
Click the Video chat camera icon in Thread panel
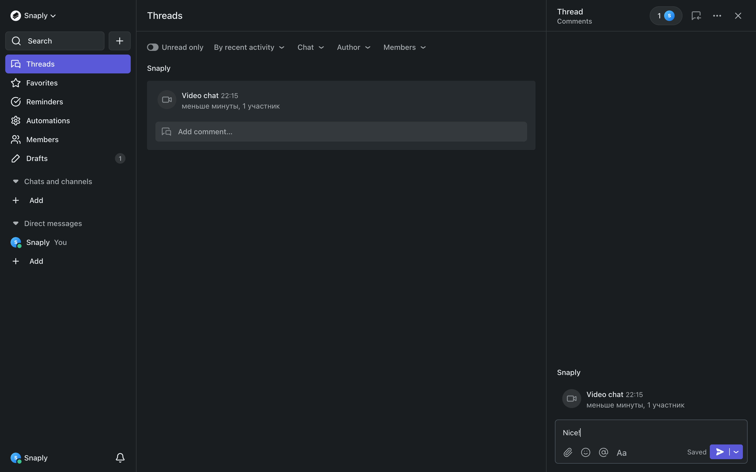[x=572, y=399]
